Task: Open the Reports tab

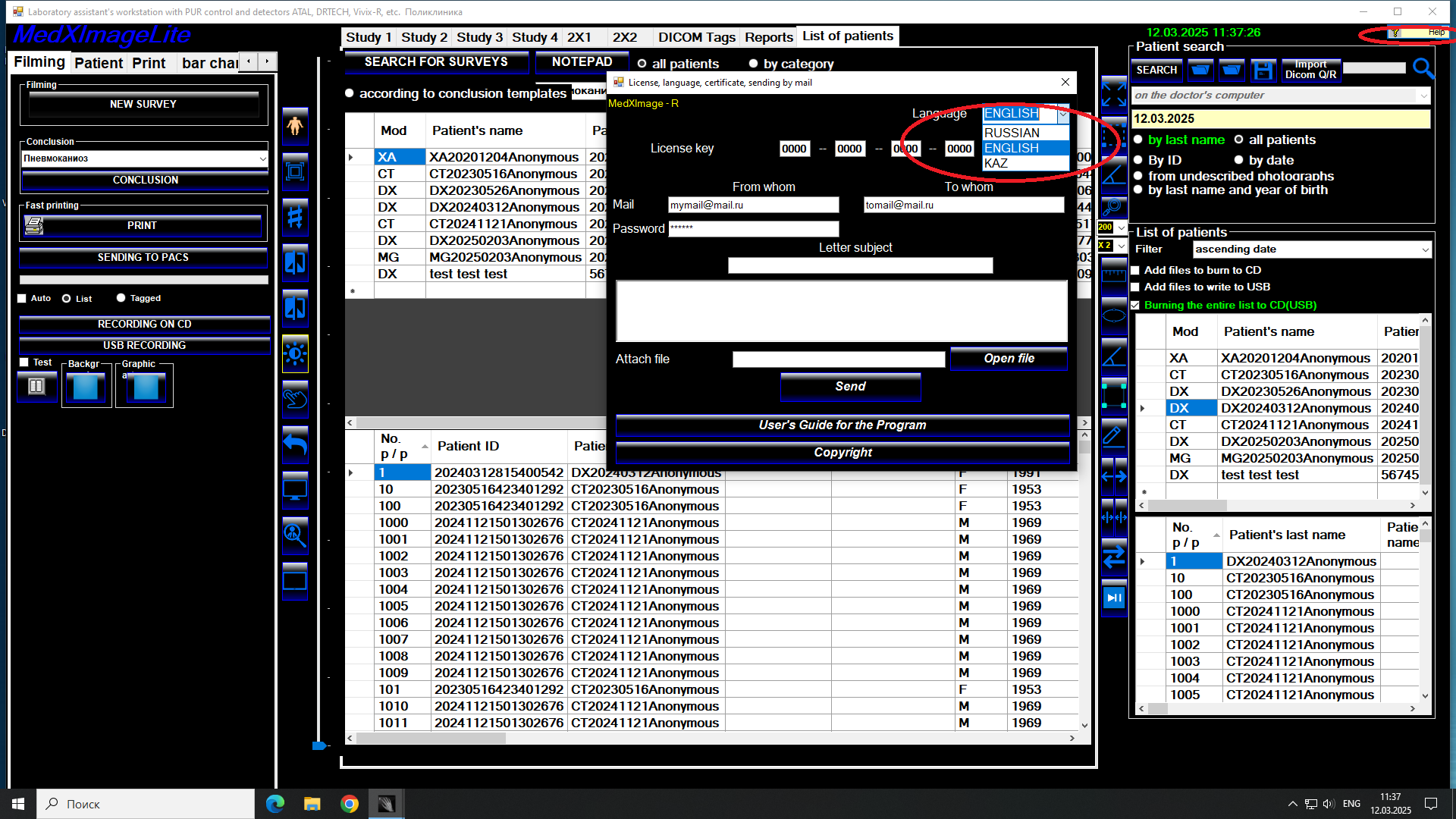Action: [768, 37]
